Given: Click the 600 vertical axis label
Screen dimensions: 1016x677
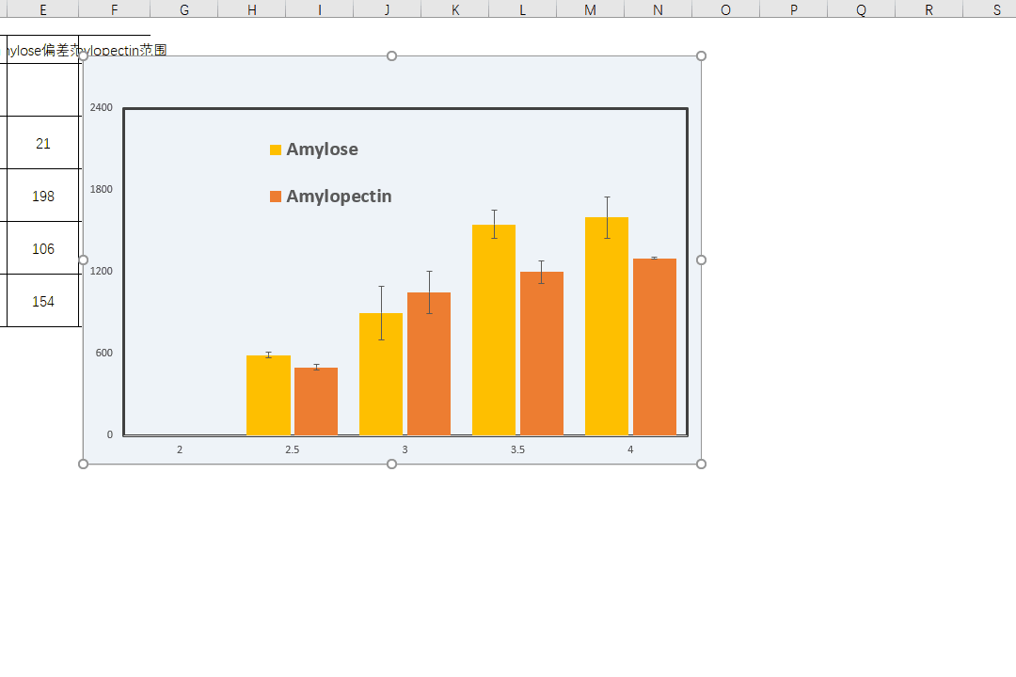Looking at the screenshot, I should coord(103,354).
